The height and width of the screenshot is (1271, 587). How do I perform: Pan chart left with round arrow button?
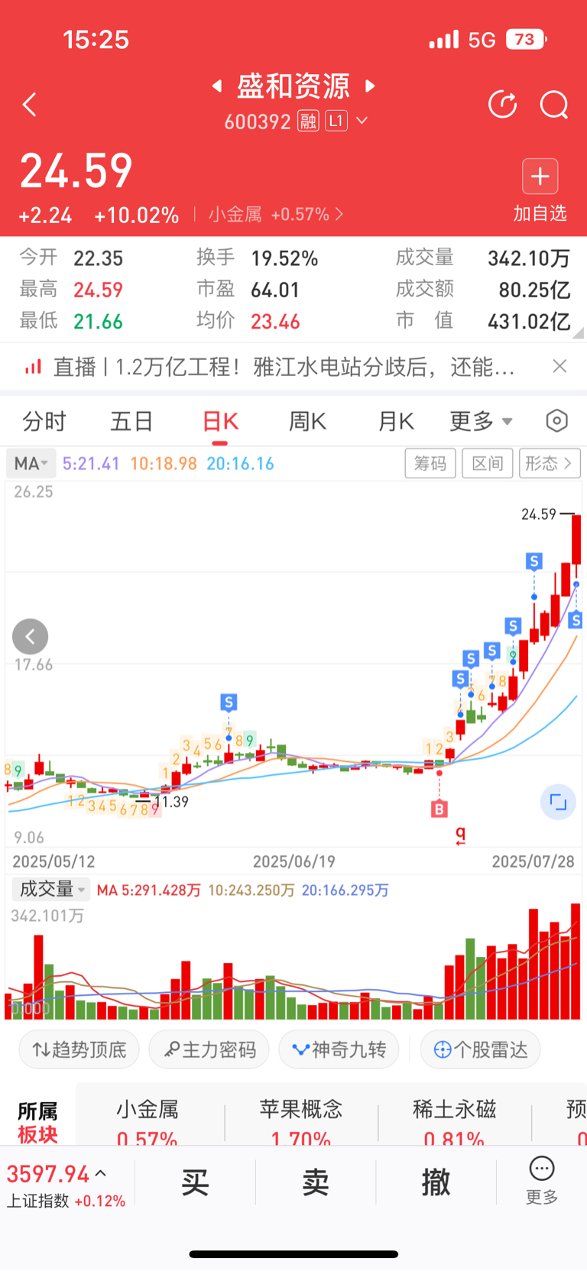pyautogui.click(x=31, y=637)
